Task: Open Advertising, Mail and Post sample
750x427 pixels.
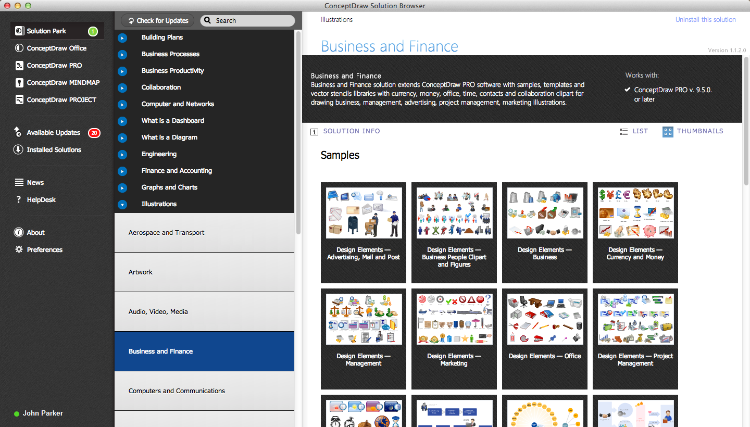Action: click(364, 233)
